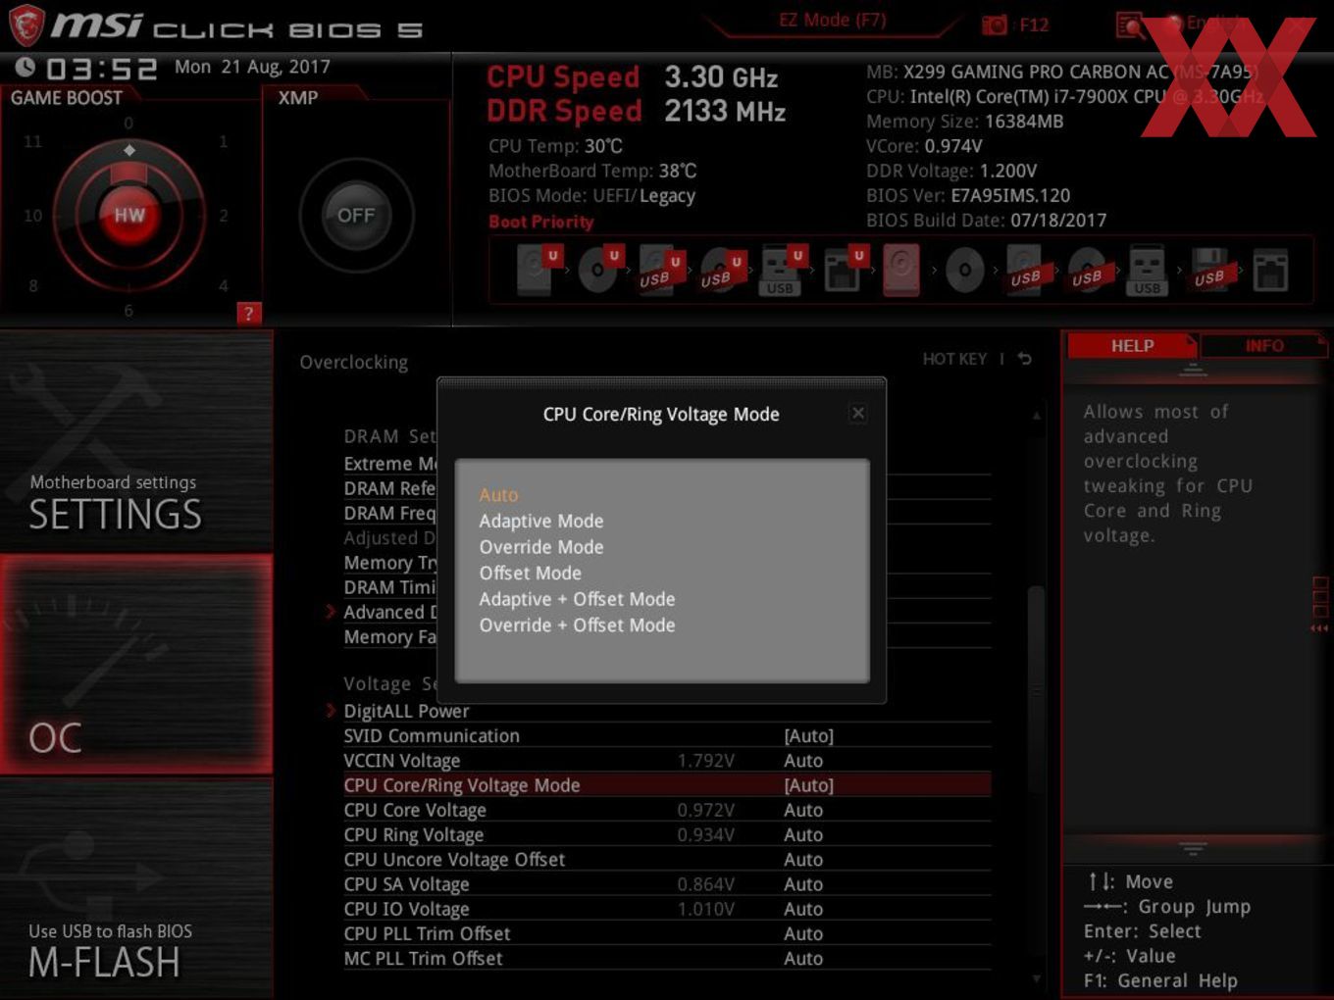1334x1000 pixels.
Task: Close the CPU Core/Ring Voltage Mode dialog
Action: (x=858, y=413)
